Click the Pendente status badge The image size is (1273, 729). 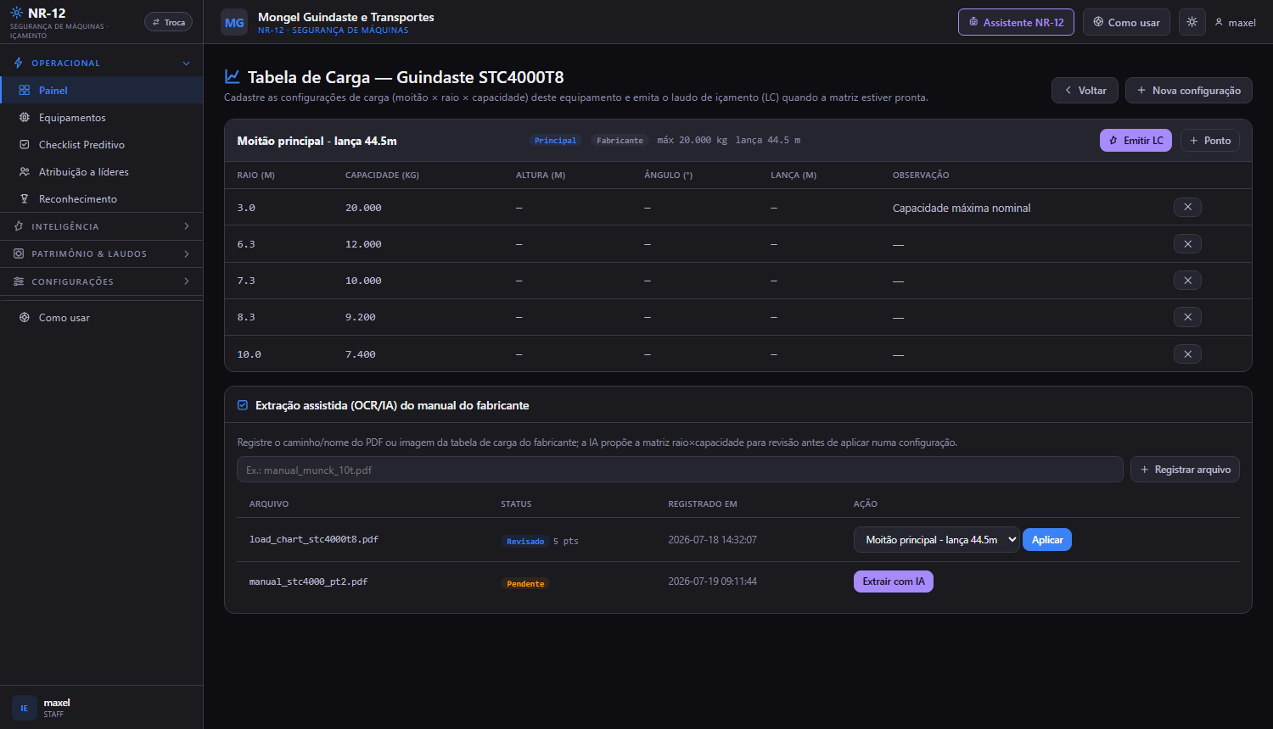coord(525,583)
